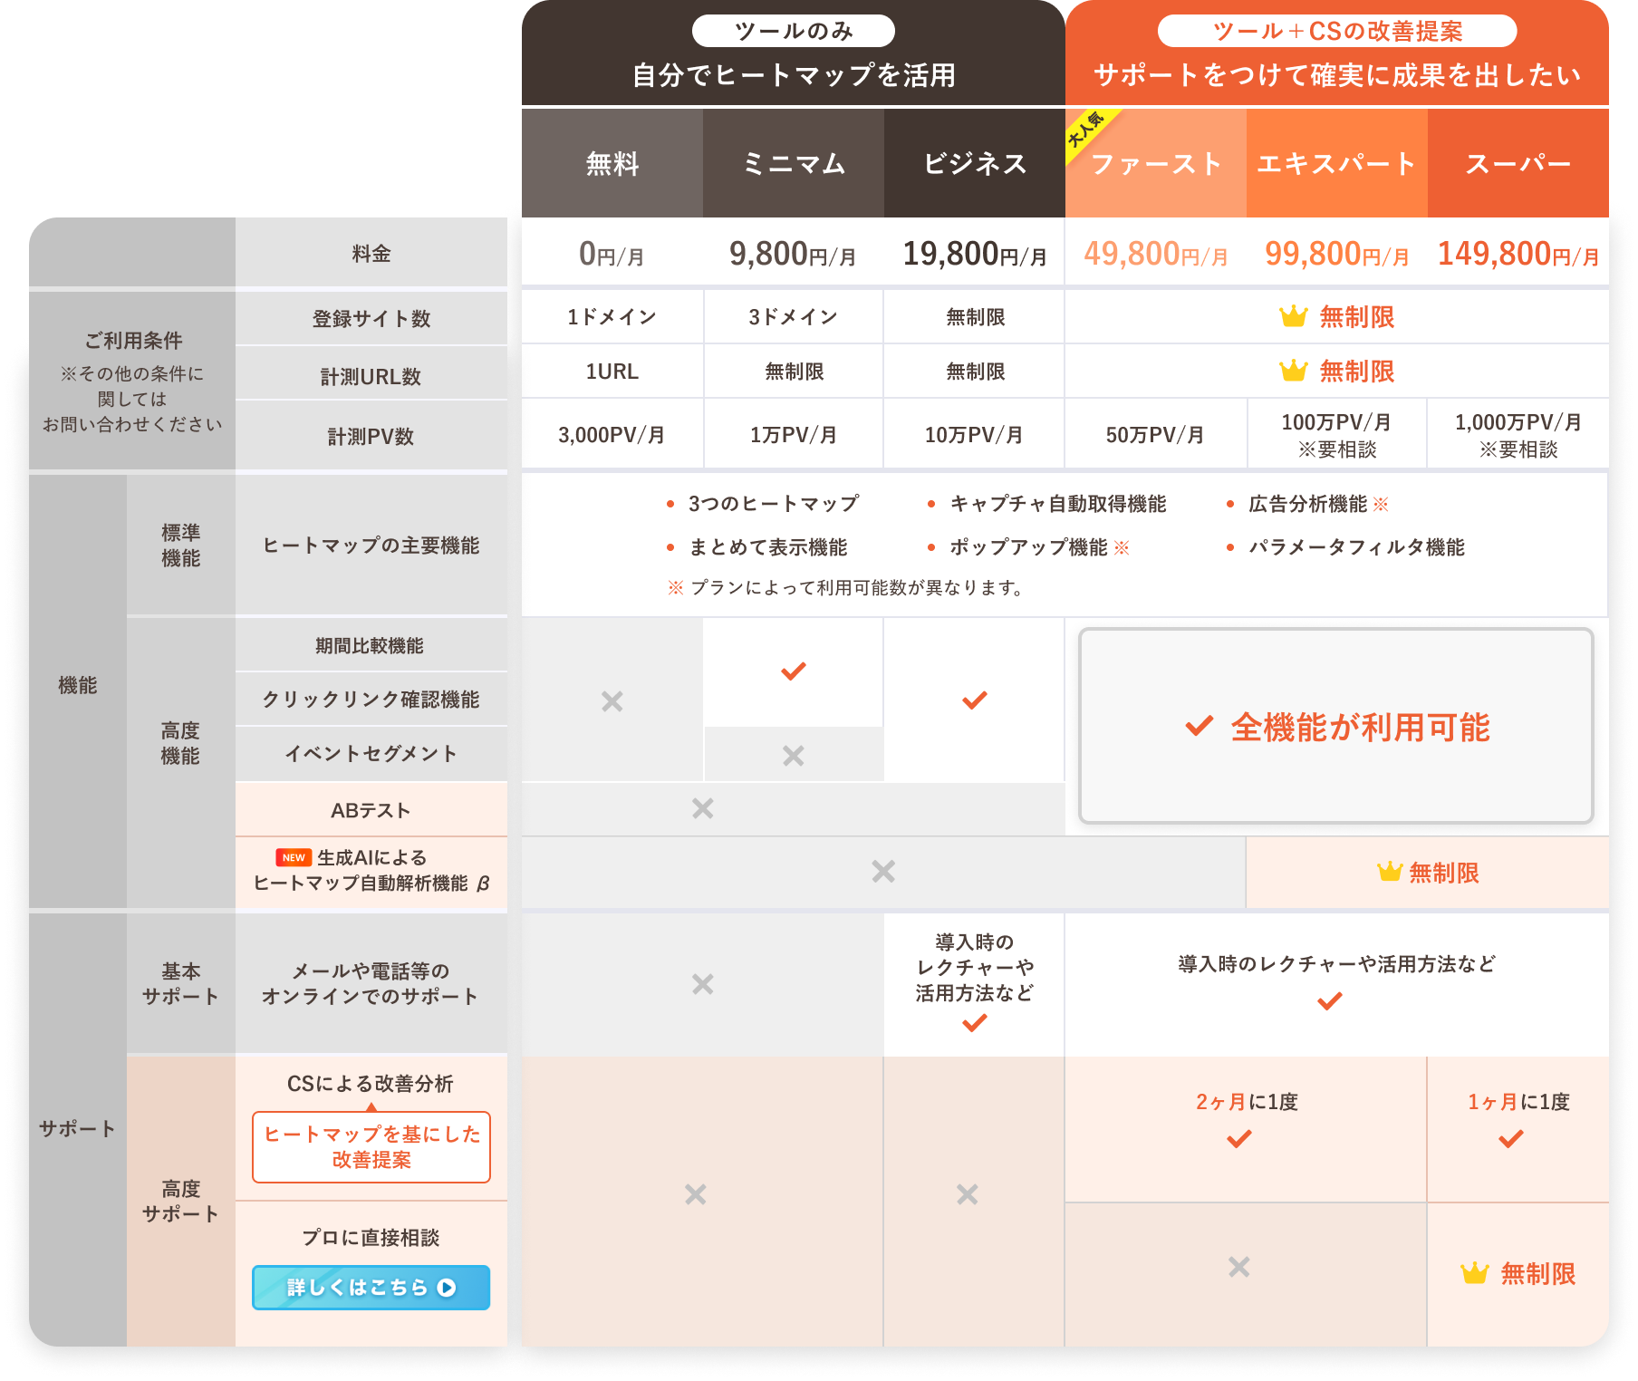
Task: Click the 1万PV/月 cell
Action: [x=794, y=435]
